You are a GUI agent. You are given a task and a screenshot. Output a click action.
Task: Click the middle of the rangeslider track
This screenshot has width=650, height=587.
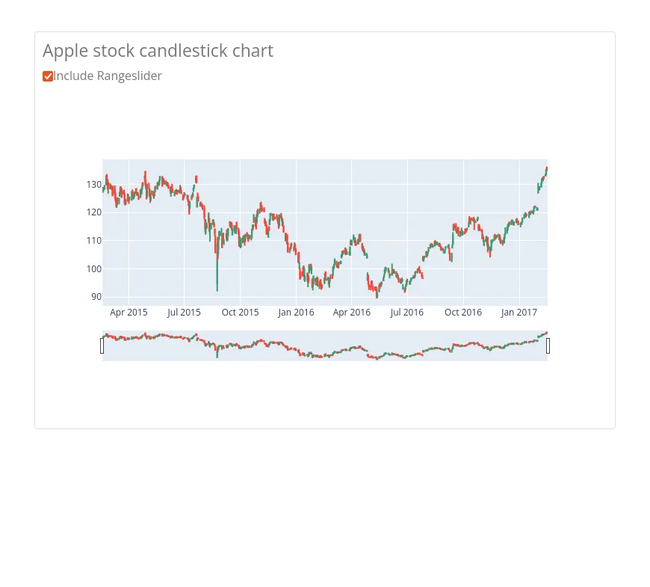pos(325,346)
